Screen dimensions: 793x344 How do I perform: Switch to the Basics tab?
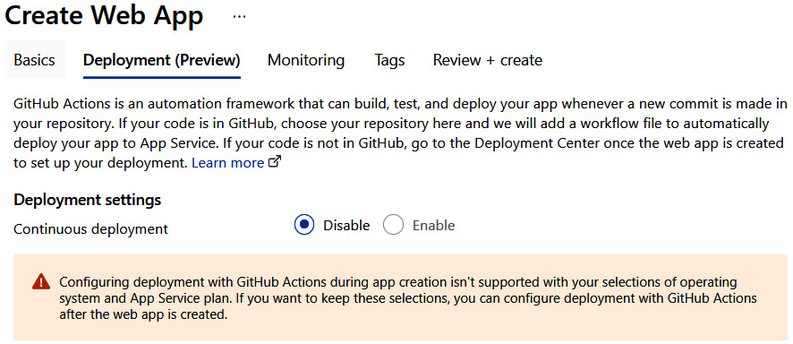[34, 60]
